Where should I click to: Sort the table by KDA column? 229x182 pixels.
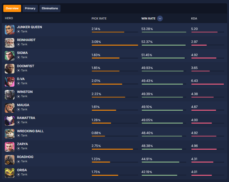pos(194,19)
